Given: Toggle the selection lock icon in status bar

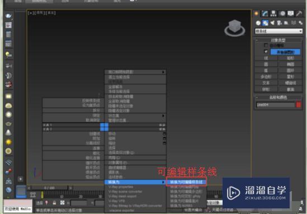Looking at the screenshot, I should (x=54, y=203).
